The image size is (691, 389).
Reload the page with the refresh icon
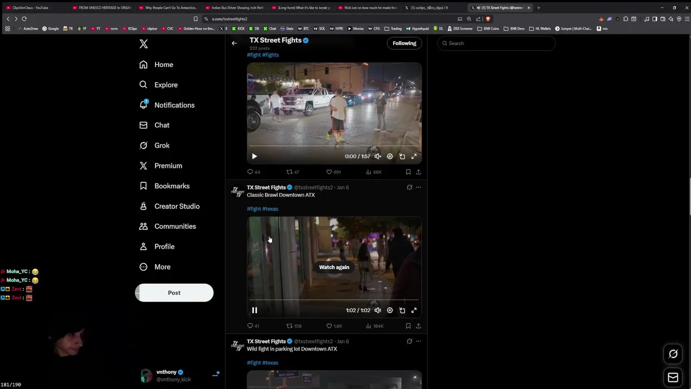point(24,19)
